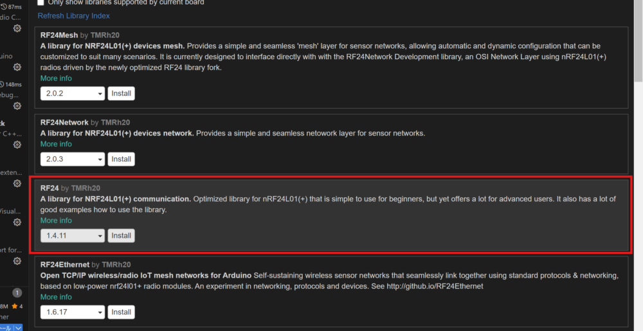Screen dimensions: 643x331
Task: Click the gear icon for the 148ms debug extension
Action: point(17,105)
